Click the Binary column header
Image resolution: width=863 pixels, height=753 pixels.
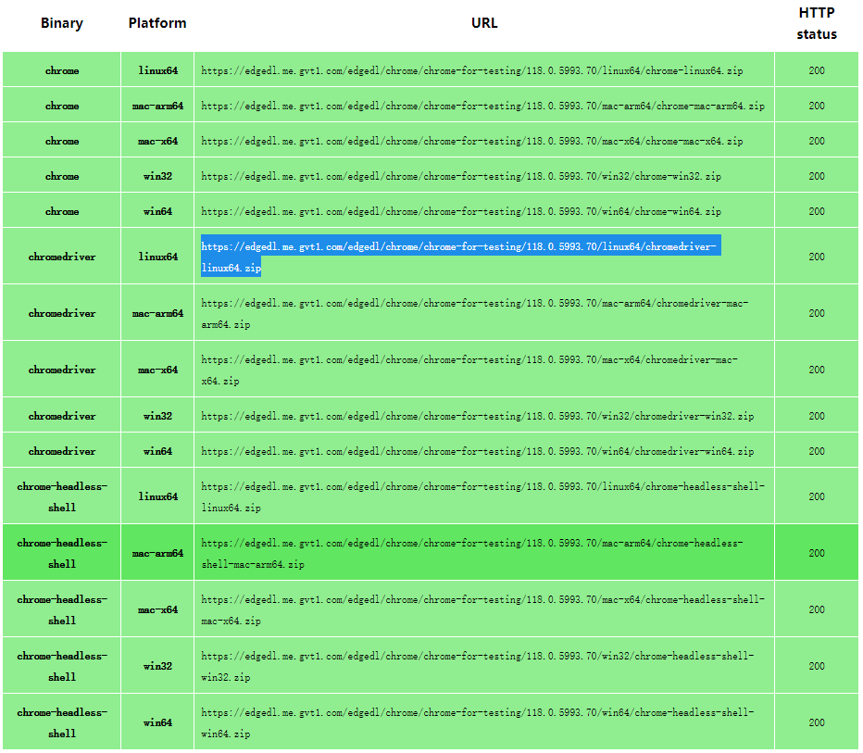pos(62,23)
